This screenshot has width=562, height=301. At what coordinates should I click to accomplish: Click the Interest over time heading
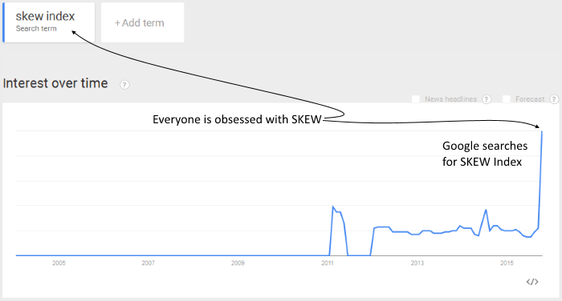coord(55,83)
